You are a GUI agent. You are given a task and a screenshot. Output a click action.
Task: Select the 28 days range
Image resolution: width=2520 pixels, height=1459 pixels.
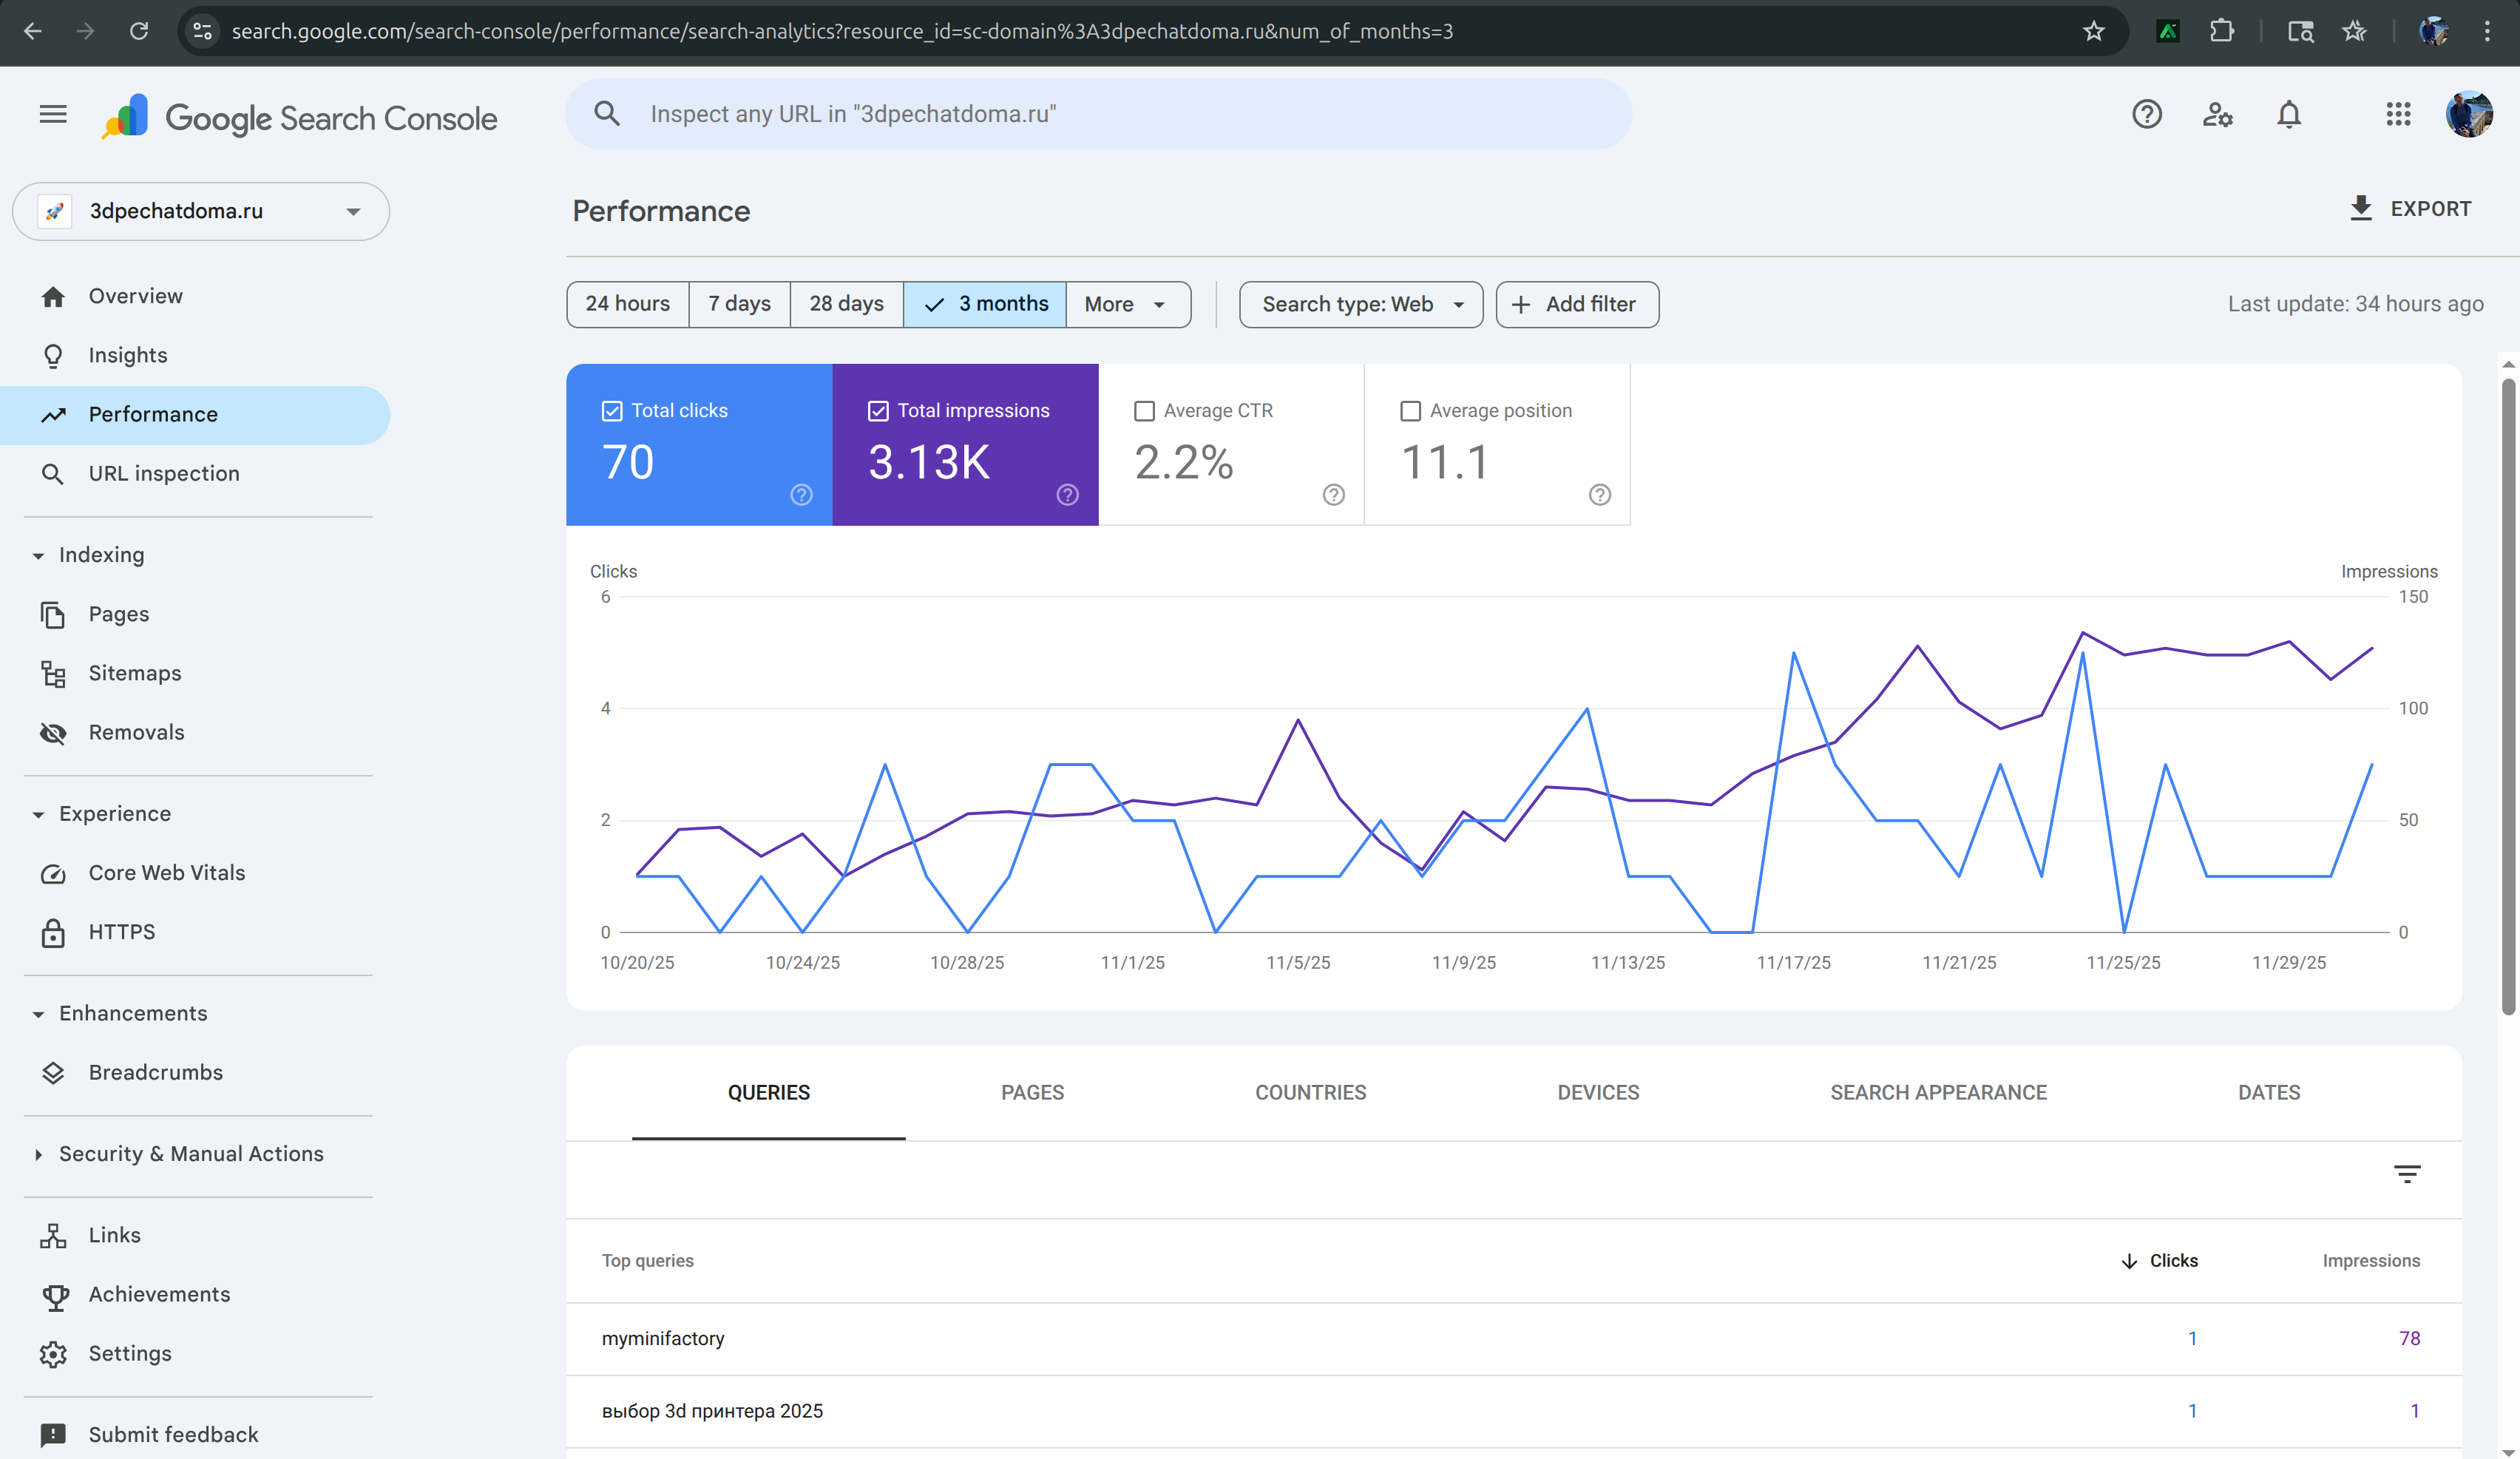pos(846,304)
